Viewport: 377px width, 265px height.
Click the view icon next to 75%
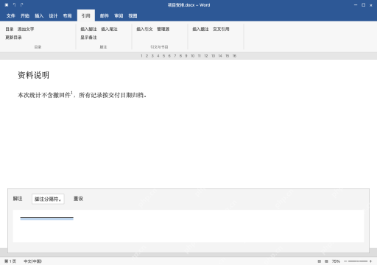click(x=326, y=261)
